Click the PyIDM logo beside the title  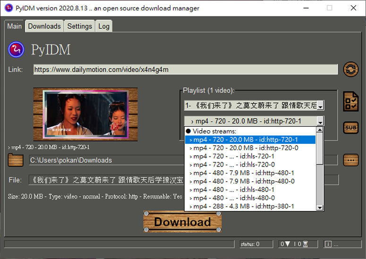(16, 50)
